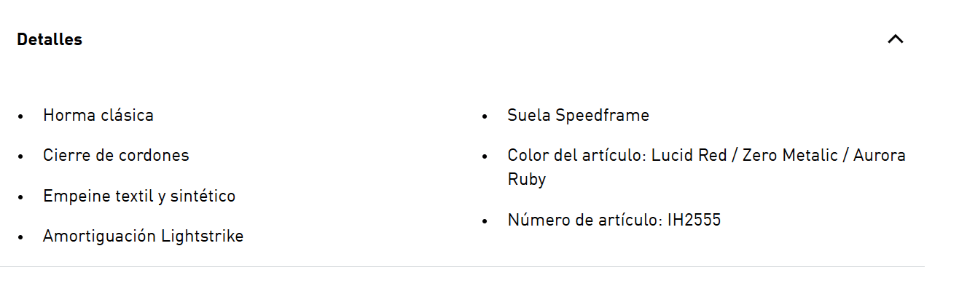959x302 pixels.
Task: Click the Número de artículo label
Action: (586, 220)
